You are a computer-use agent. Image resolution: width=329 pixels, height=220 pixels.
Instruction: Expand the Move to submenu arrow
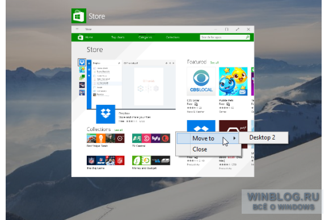[235, 138]
